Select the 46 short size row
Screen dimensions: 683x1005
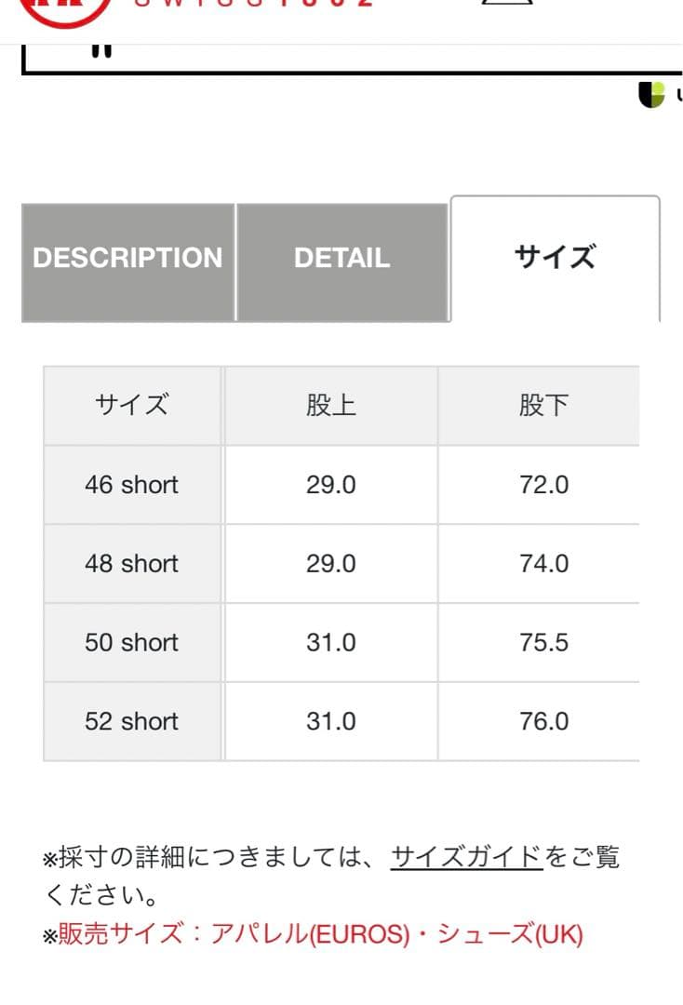tap(131, 484)
